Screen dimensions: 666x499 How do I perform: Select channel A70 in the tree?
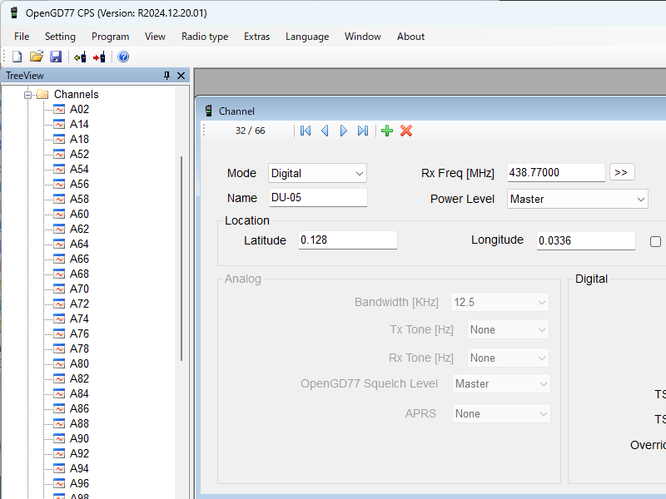79,289
